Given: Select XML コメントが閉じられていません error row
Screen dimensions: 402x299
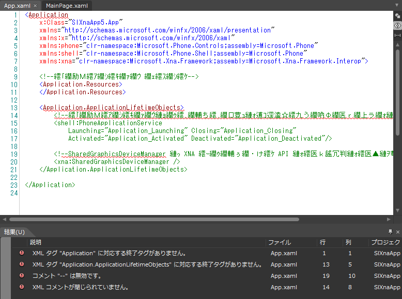Looking at the screenshot, I should click(206, 287).
